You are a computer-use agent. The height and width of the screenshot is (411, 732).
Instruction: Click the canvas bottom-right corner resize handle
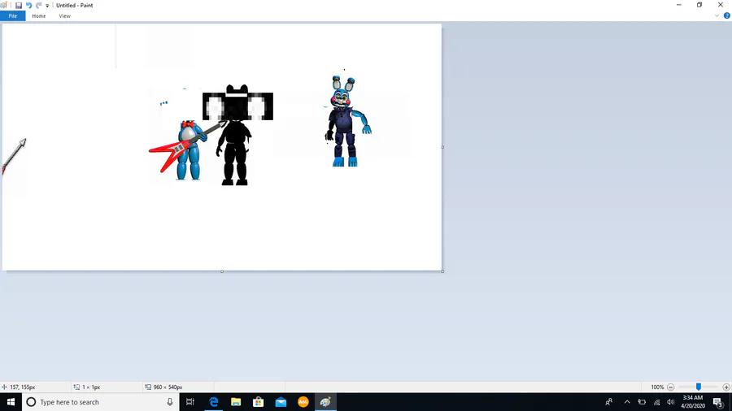pyautogui.click(x=442, y=271)
